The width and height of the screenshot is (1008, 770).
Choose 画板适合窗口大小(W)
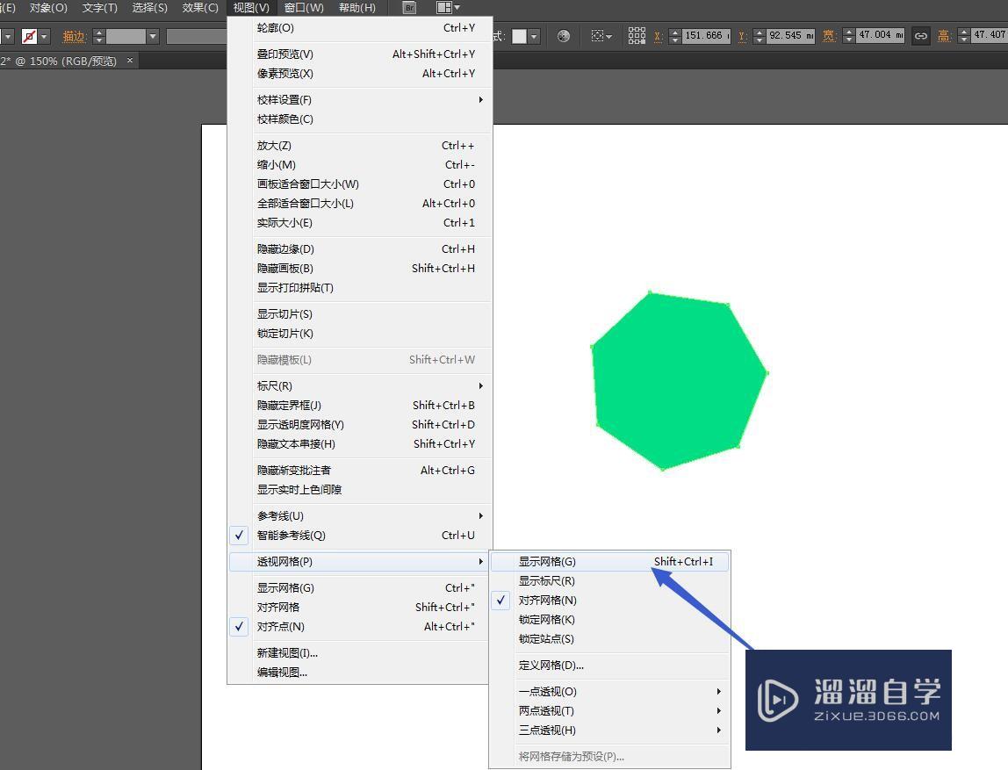(x=360, y=184)
